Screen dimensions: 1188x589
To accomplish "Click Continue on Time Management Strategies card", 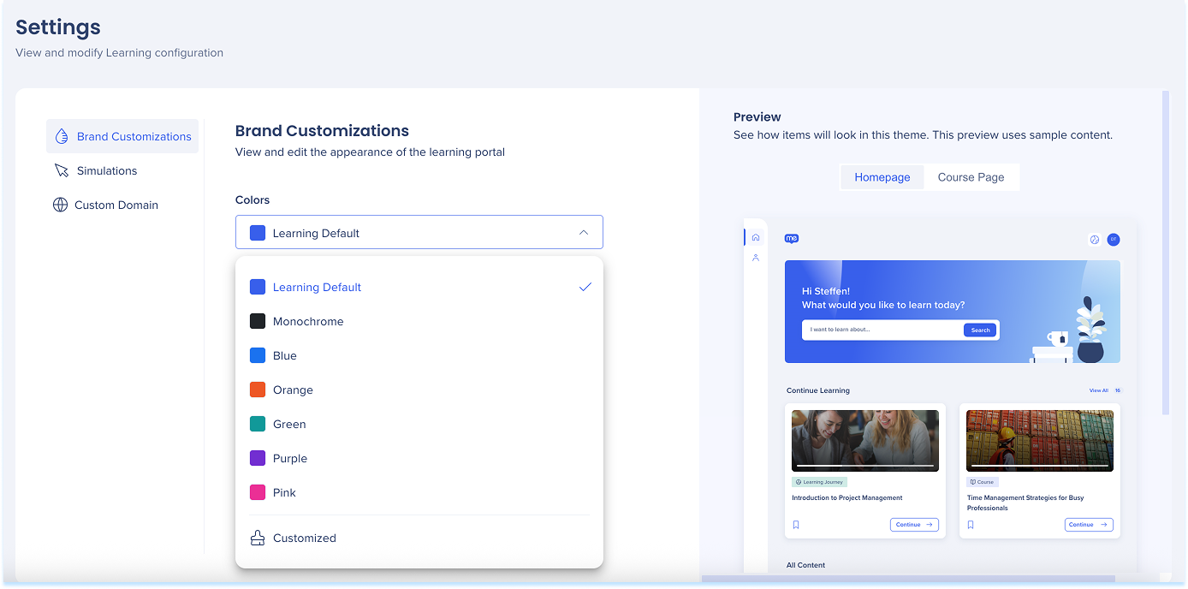I will 1088,525.
